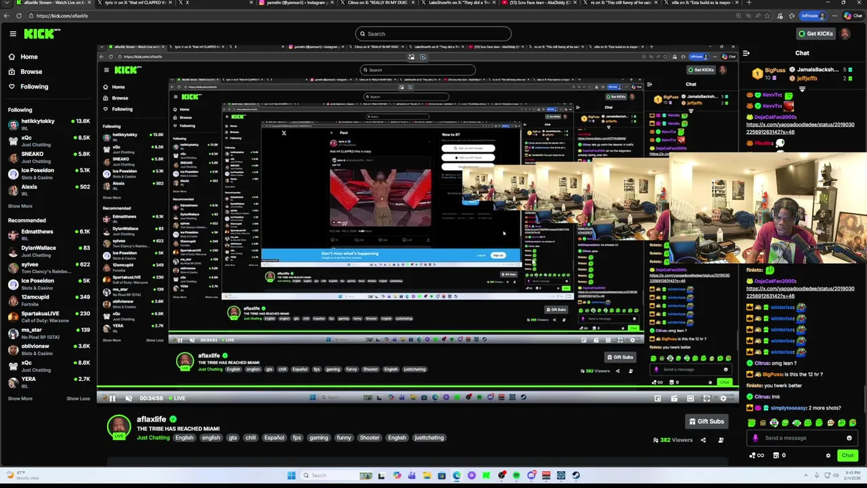The image size is (867, 488).
Task: Click the browser back arrow
Action: tap(6, 16)
